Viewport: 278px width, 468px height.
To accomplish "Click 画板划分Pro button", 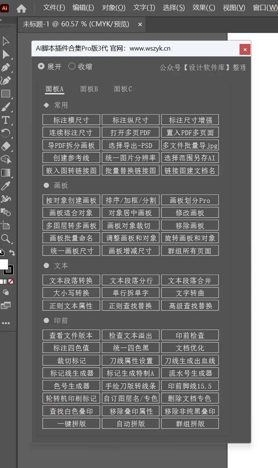I will [190, 200].
